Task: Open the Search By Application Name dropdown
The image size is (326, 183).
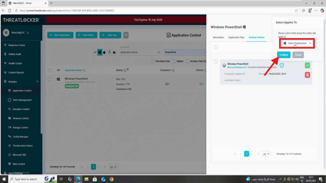Action: point(140,52)
